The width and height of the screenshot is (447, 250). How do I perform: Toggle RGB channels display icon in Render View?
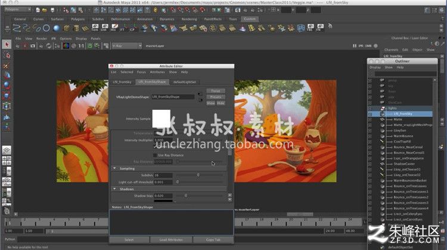pos(66,46)
